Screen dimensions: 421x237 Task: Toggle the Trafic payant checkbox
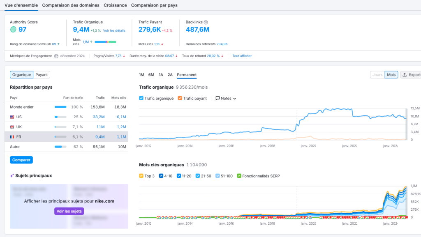pos(180,99)
